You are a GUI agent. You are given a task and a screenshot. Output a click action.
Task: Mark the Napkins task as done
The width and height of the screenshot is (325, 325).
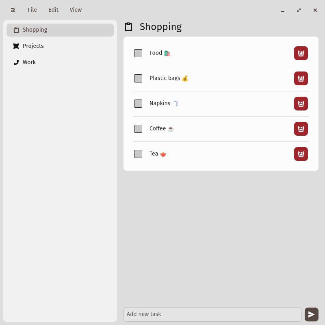click(x=138, y=104)
